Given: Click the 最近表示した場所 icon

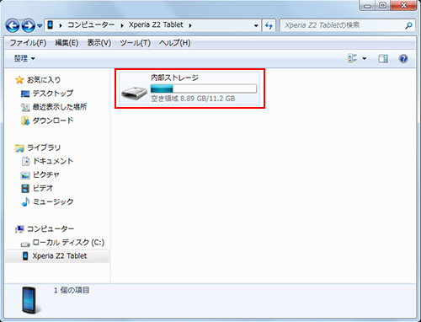Looking at the screenshot, I should 25,107.
